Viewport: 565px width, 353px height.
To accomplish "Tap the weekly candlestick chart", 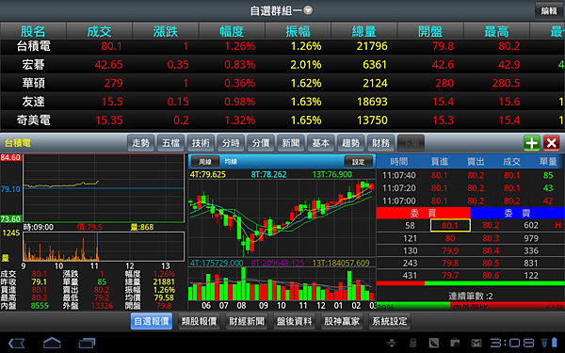I will (282, 218).
